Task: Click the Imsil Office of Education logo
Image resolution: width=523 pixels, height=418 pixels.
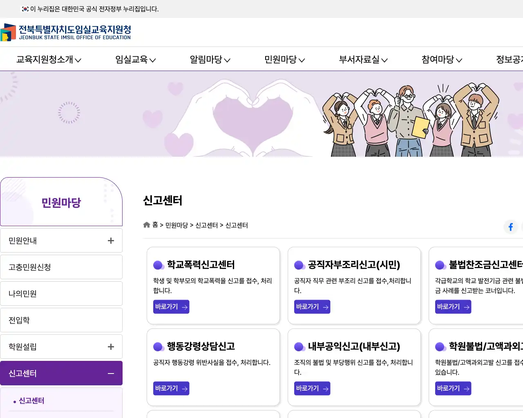Action: [x=65, y=33]
